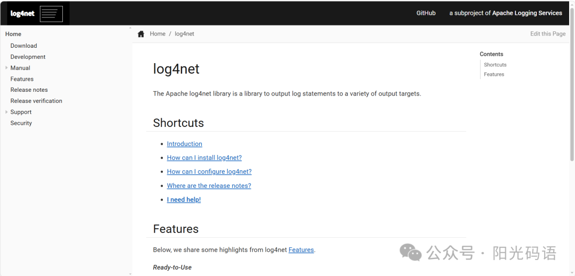Click Edit this Page link

point(548,33)
